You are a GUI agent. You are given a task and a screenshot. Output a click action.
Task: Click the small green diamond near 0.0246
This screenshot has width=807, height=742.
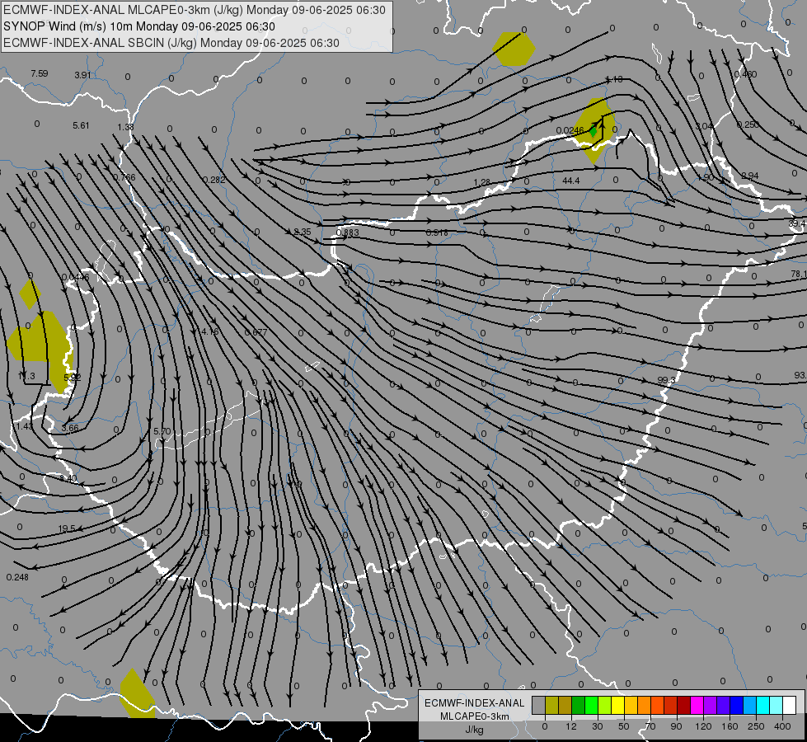(x=594, y=131)
